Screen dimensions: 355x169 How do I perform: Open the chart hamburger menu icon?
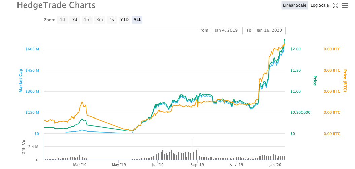click(x=345, y=5)
